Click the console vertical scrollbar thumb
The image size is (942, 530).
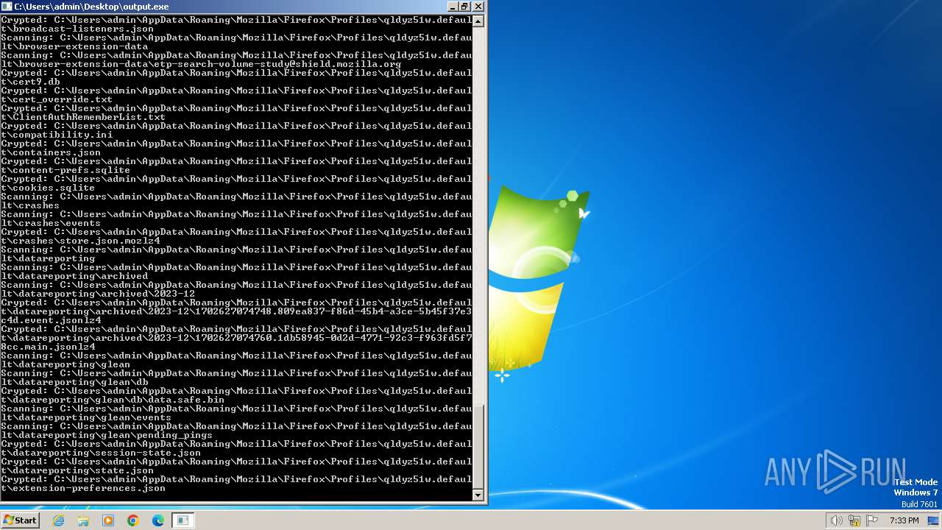tap(478, 446)
